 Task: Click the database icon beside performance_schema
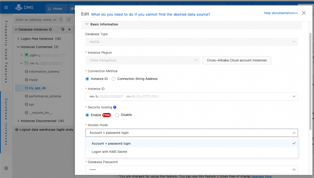26,96
